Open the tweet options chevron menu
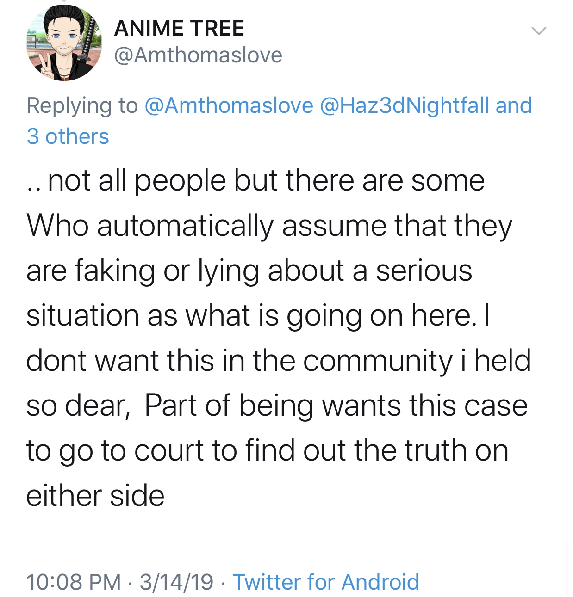Screen dimensions: 573x597 tap(539, 31)
